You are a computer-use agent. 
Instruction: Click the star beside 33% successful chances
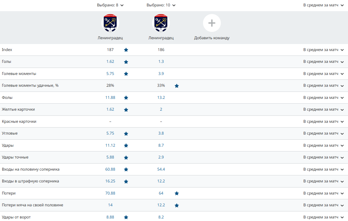coord(177,86)
